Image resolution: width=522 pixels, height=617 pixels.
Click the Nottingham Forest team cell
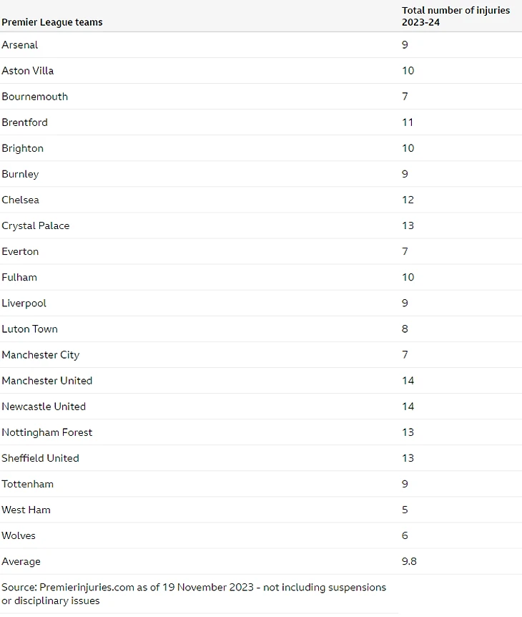[47, 432]
